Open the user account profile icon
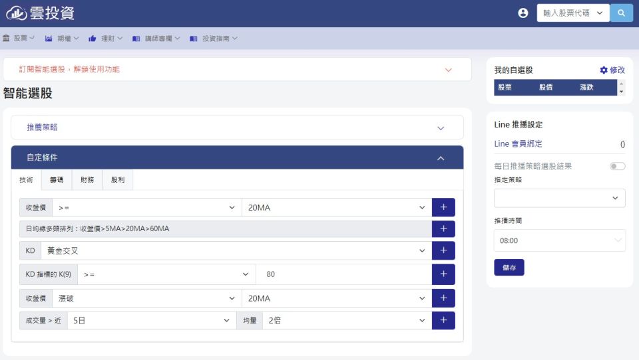Viewport: 639px width, 360px height. click(523, 13)
